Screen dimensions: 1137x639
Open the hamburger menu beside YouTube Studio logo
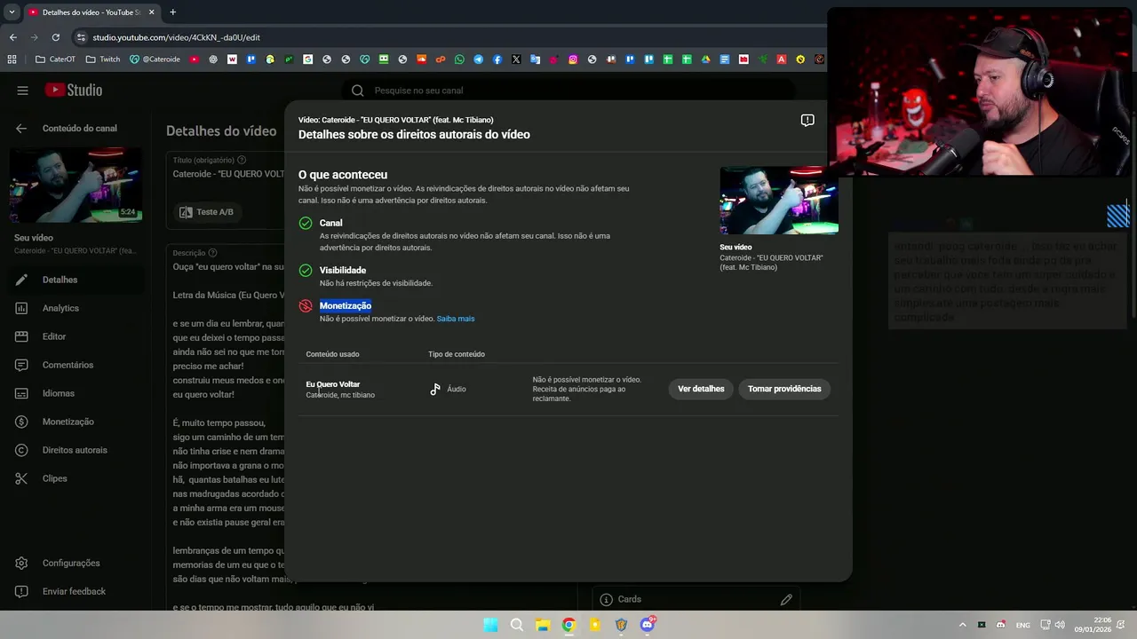[x=22, y=91]
